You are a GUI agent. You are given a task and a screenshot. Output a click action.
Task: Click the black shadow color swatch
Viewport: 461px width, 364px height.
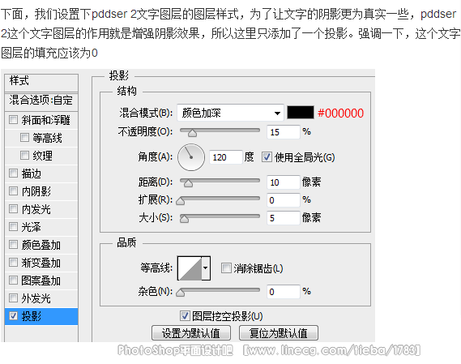(x=301, y=113)
